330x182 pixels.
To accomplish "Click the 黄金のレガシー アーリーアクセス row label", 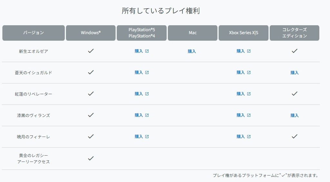I will [34, 158].
